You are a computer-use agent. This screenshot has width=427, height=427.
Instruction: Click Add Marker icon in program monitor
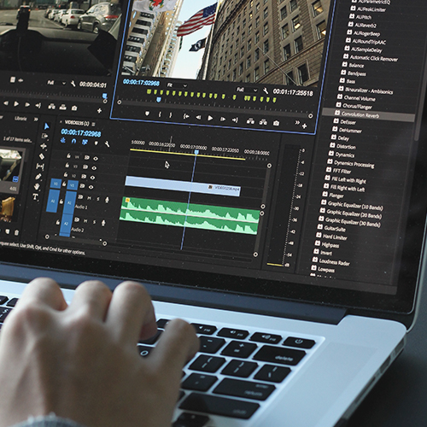point(147,114)
